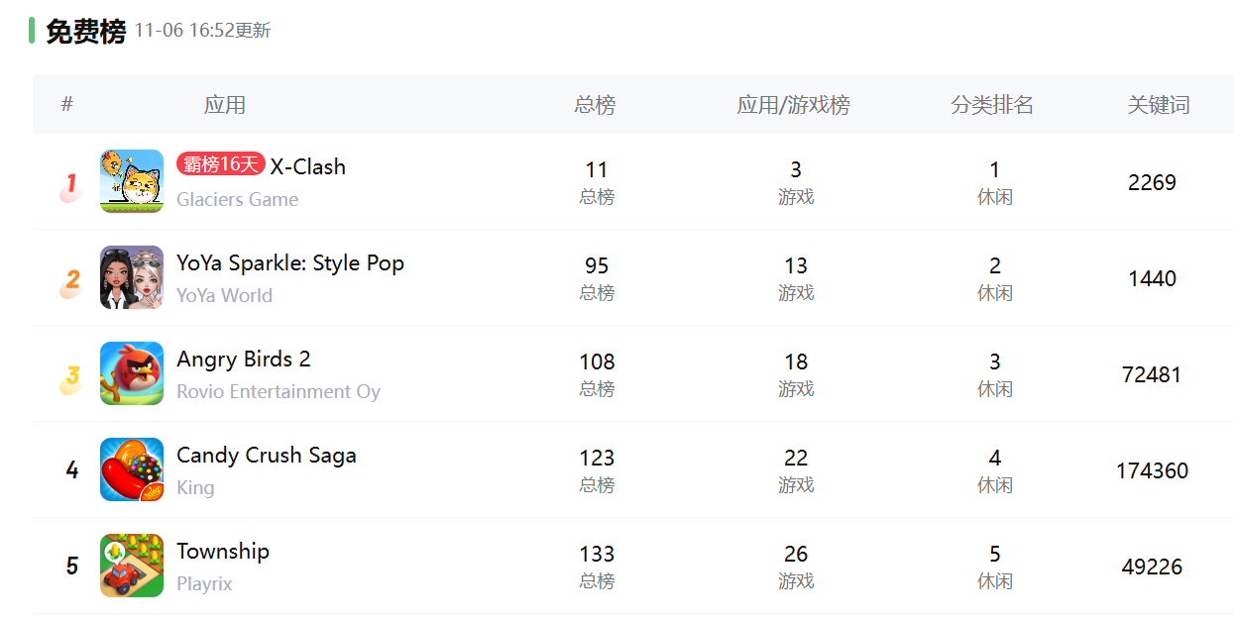Click the 分类排名 column header
Viewport: 1234px width, 620px height.
[x=992, y=104]
